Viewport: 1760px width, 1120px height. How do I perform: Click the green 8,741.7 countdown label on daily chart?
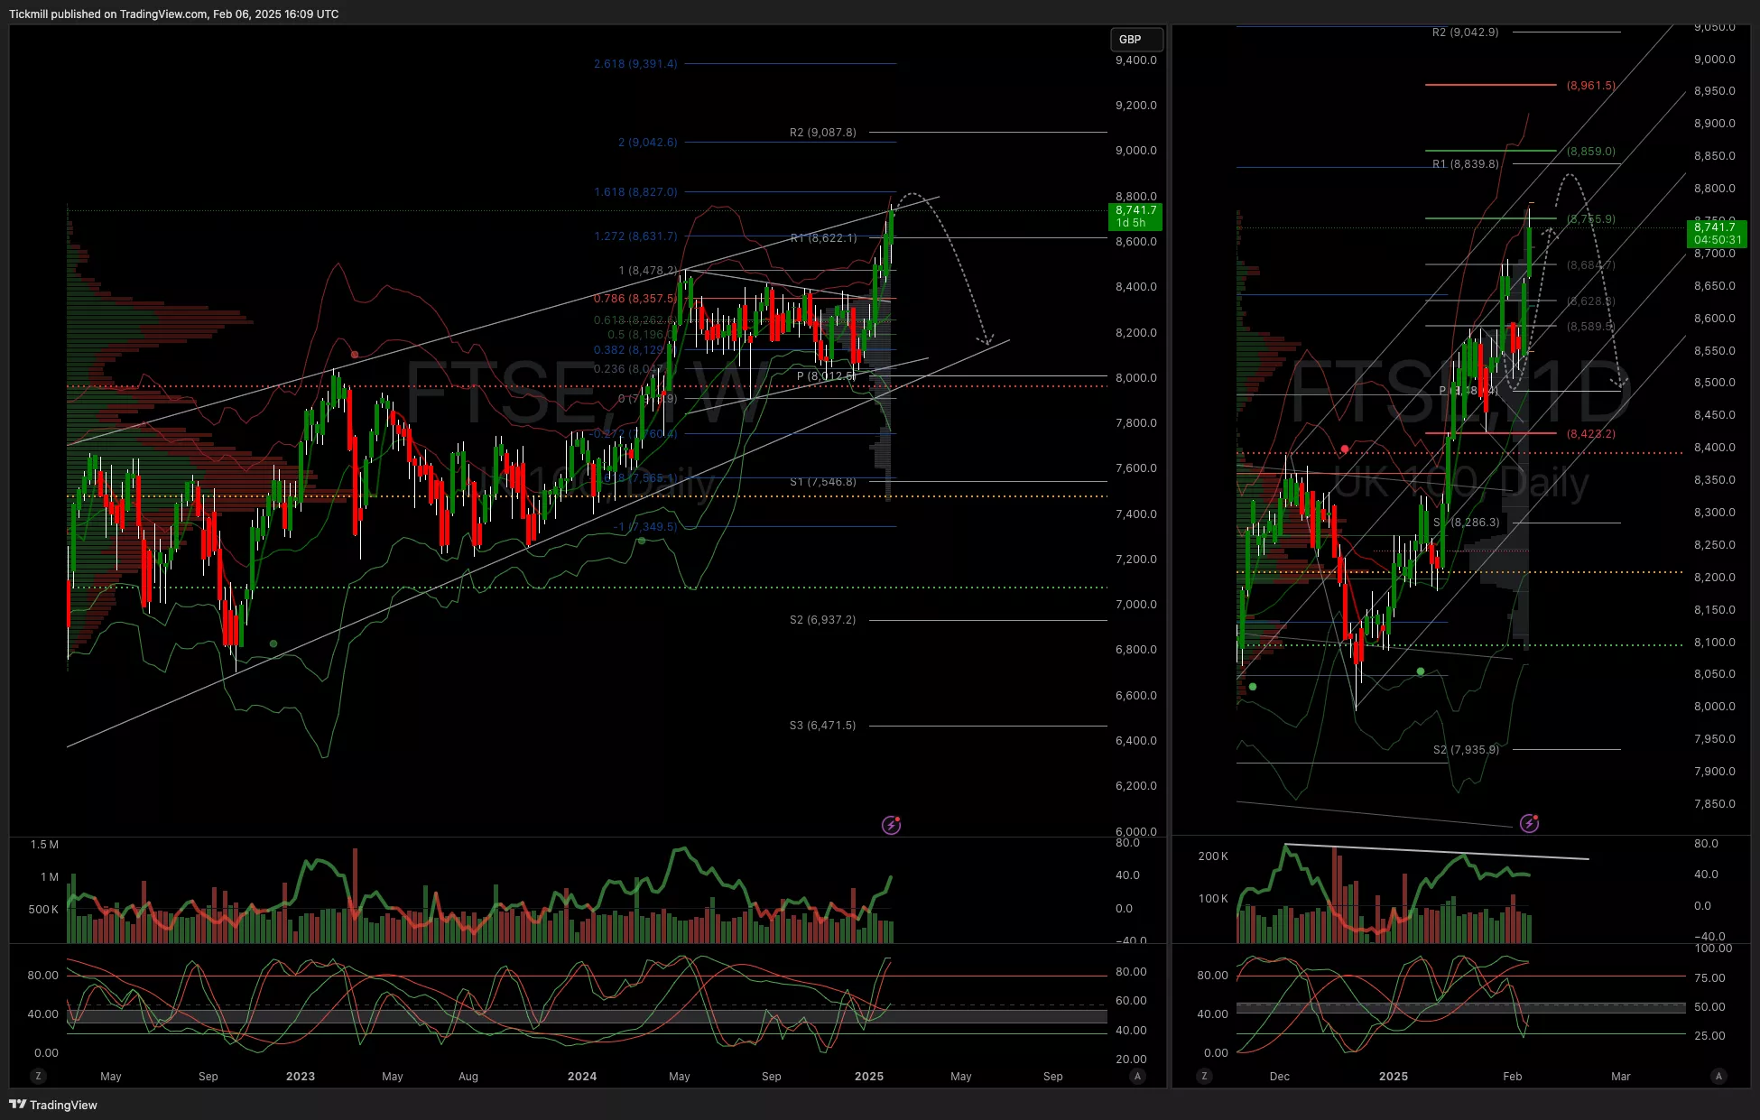[1717, 233]
